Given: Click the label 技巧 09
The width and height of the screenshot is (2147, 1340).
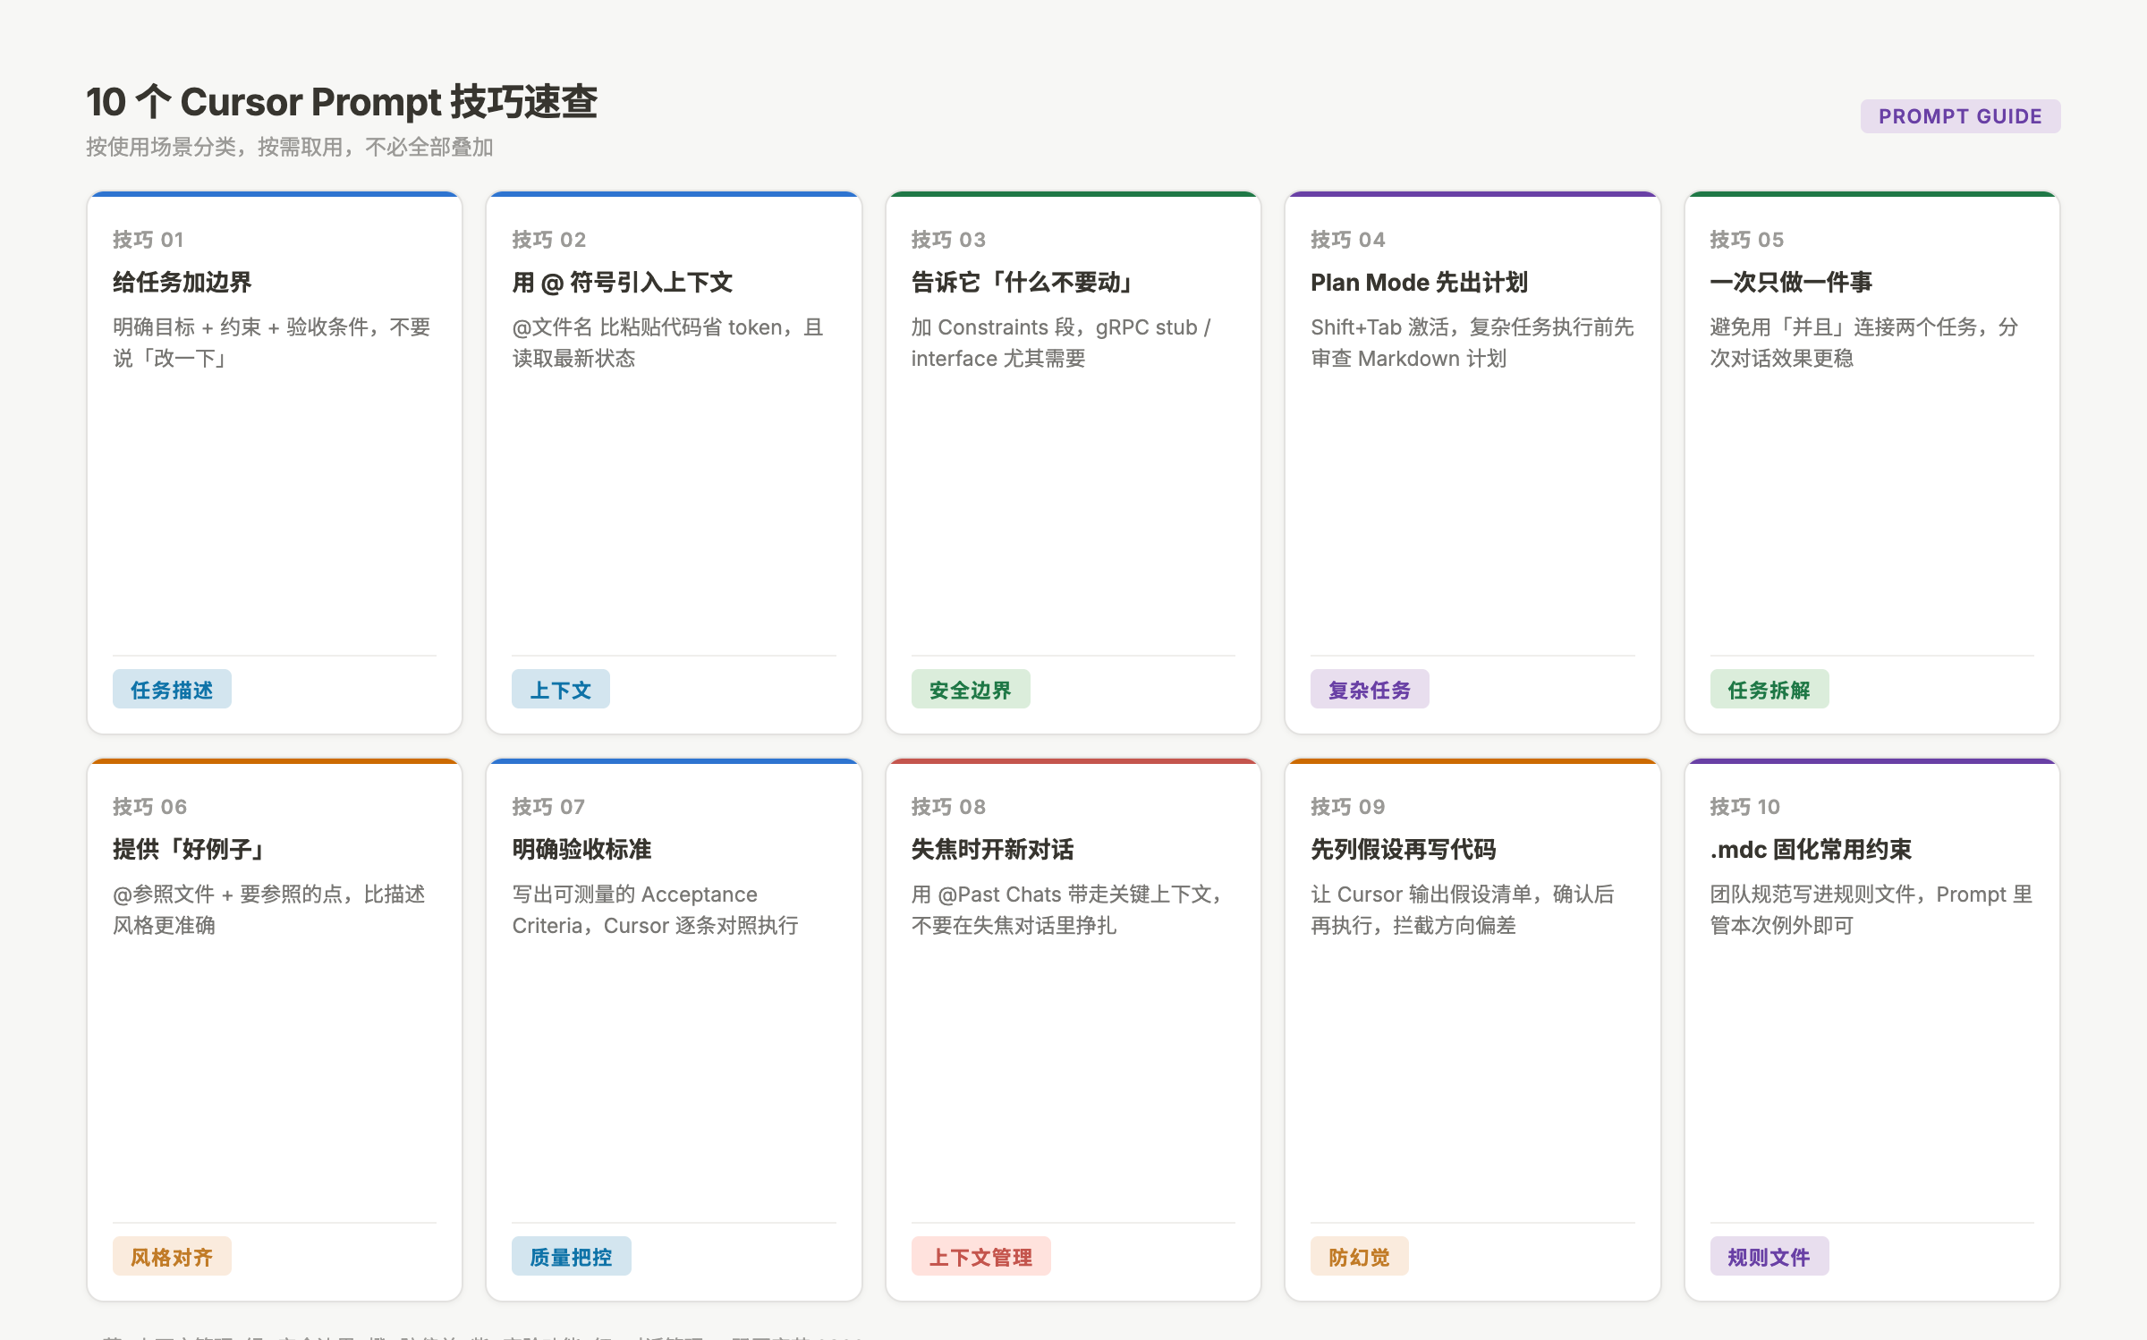Looking at the screenshot, I should (x=1348, y=807).
